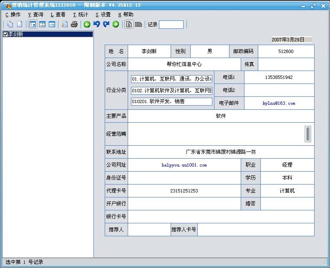The image size is (330, 268).
Task: Click the 记录 number input field
Action: 171,25
